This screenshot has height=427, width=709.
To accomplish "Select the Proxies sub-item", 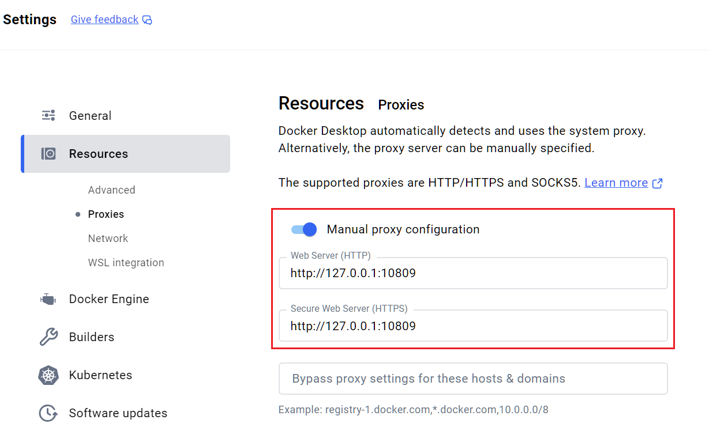I will coord(106,214).
